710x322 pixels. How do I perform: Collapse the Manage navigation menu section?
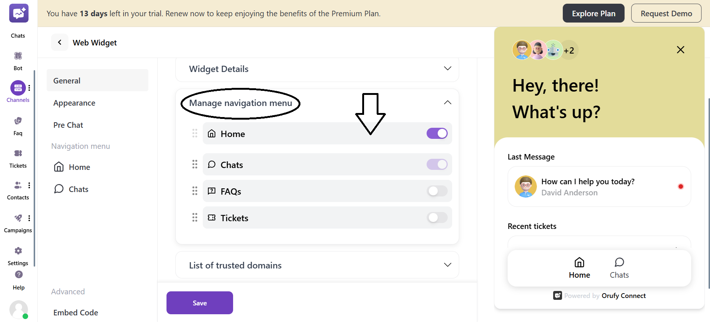click(x=447, y=102)
